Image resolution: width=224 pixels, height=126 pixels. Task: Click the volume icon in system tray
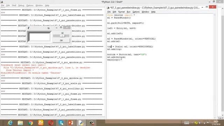tap(200, 123)
